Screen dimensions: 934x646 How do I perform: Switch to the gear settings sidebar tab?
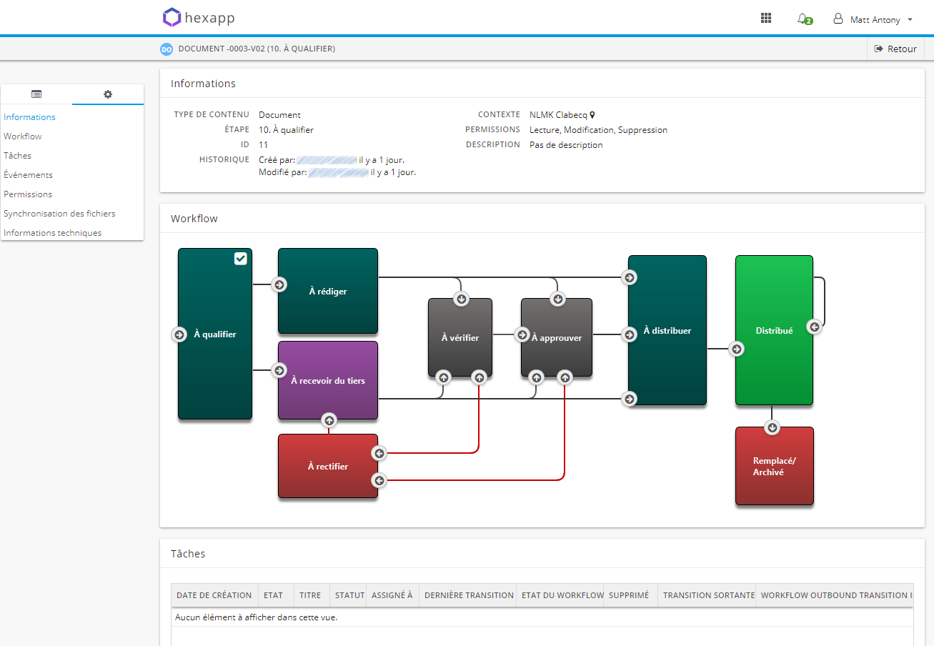point(108,94)
